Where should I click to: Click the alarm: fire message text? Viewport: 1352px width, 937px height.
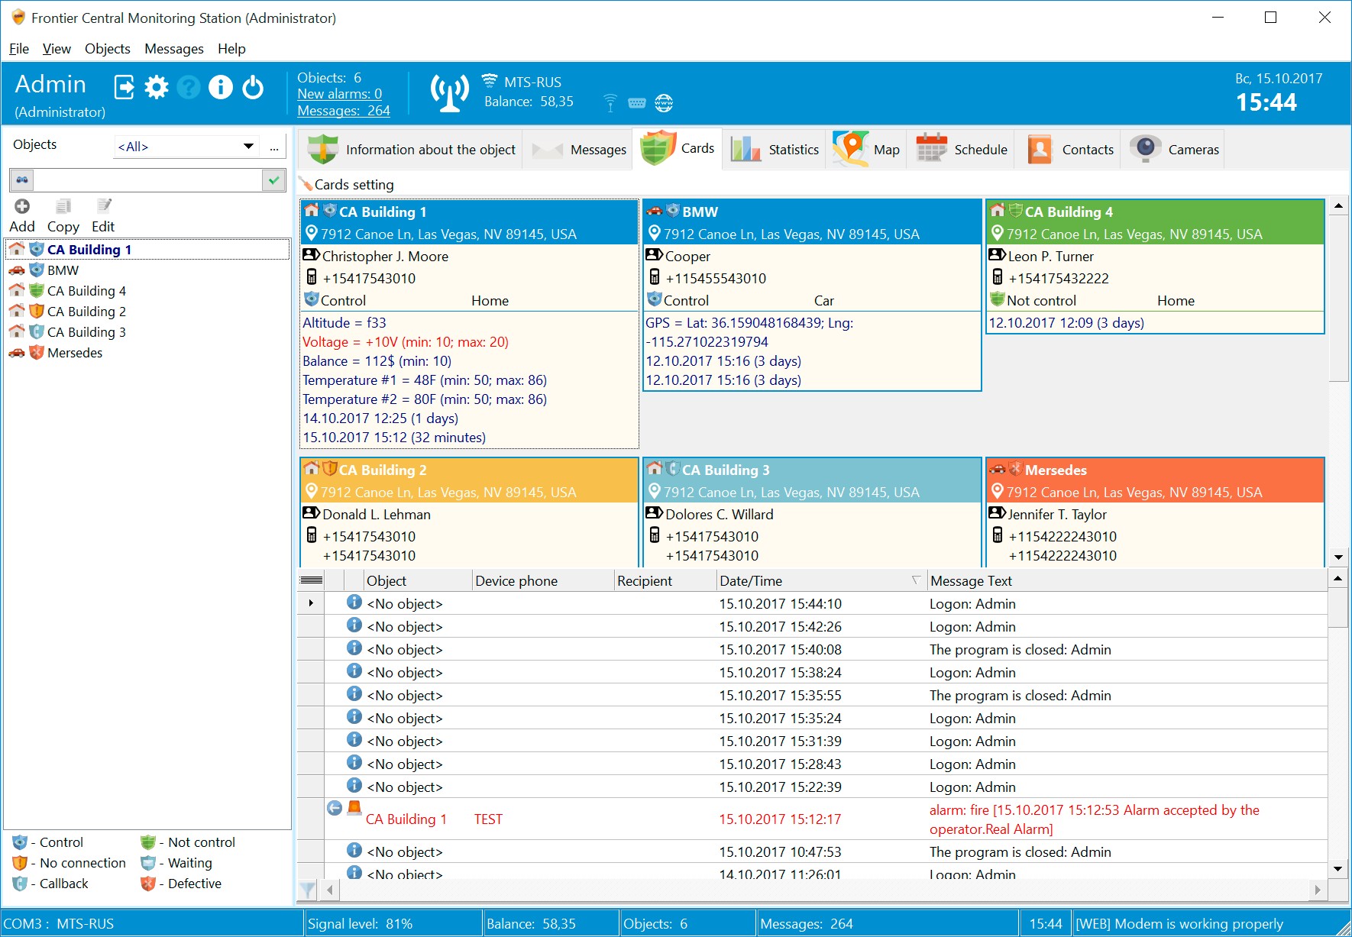[1095, 819]
